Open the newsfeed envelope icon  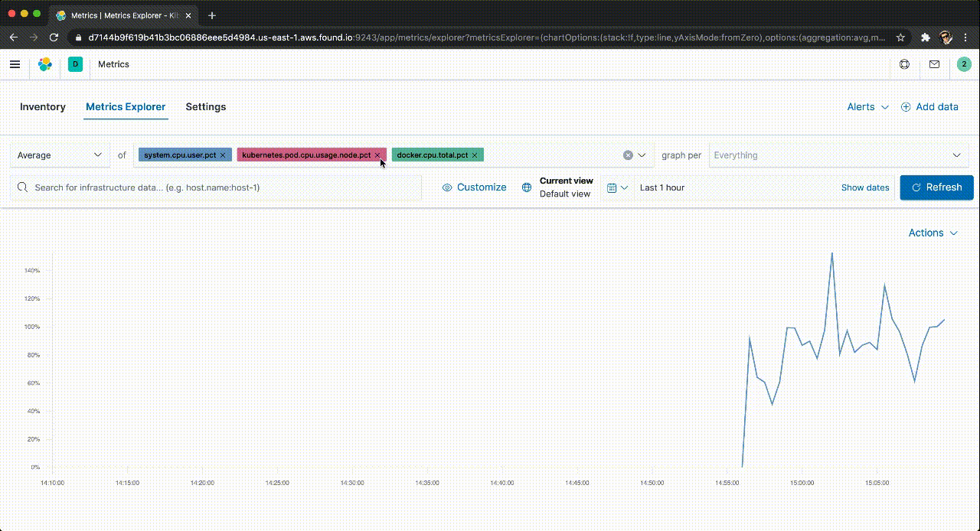click(x=934, y=64)
